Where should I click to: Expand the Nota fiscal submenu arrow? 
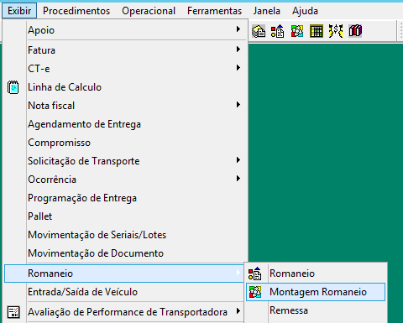pyautogui.click(x=238, y=105)
